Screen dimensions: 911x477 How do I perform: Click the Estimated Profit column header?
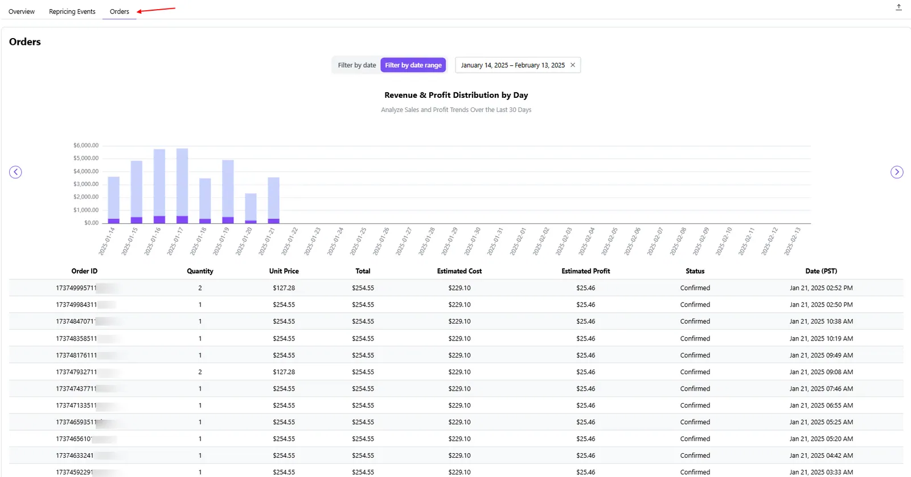click(585, 271)
